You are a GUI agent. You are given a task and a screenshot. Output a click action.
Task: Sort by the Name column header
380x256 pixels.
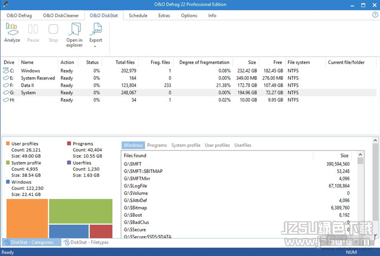[38, 63]
